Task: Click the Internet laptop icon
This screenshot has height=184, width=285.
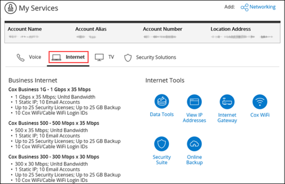Action: (x=57, y=57)
